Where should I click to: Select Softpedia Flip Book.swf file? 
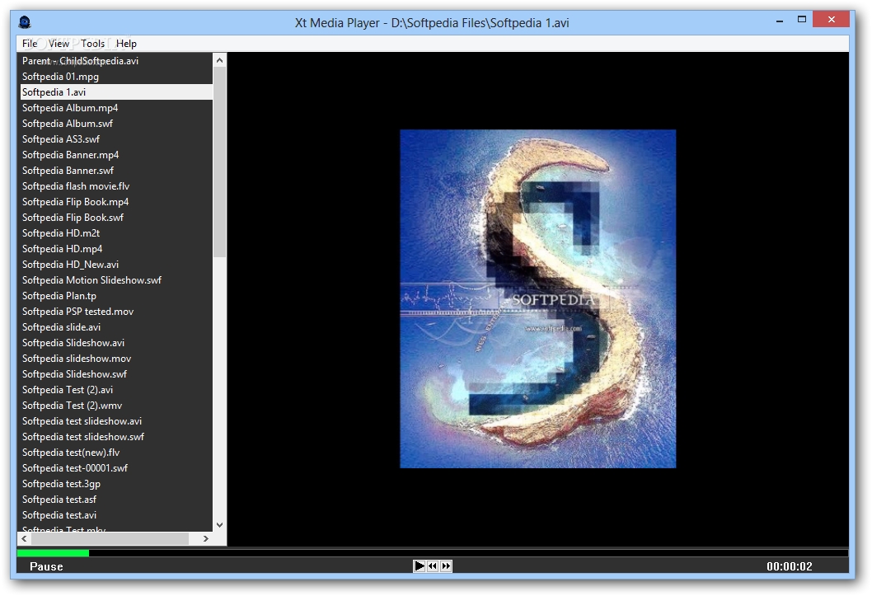point(116,218)
